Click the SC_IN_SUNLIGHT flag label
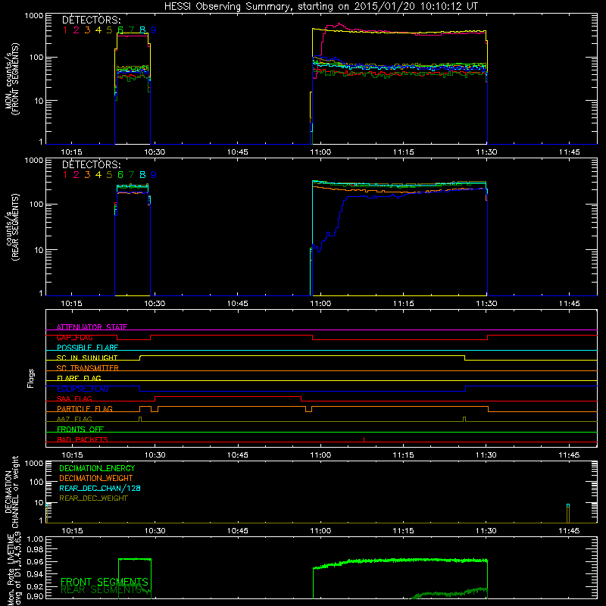Image resolution: width=606 pixels, height=606 pixels. point(87,358)
